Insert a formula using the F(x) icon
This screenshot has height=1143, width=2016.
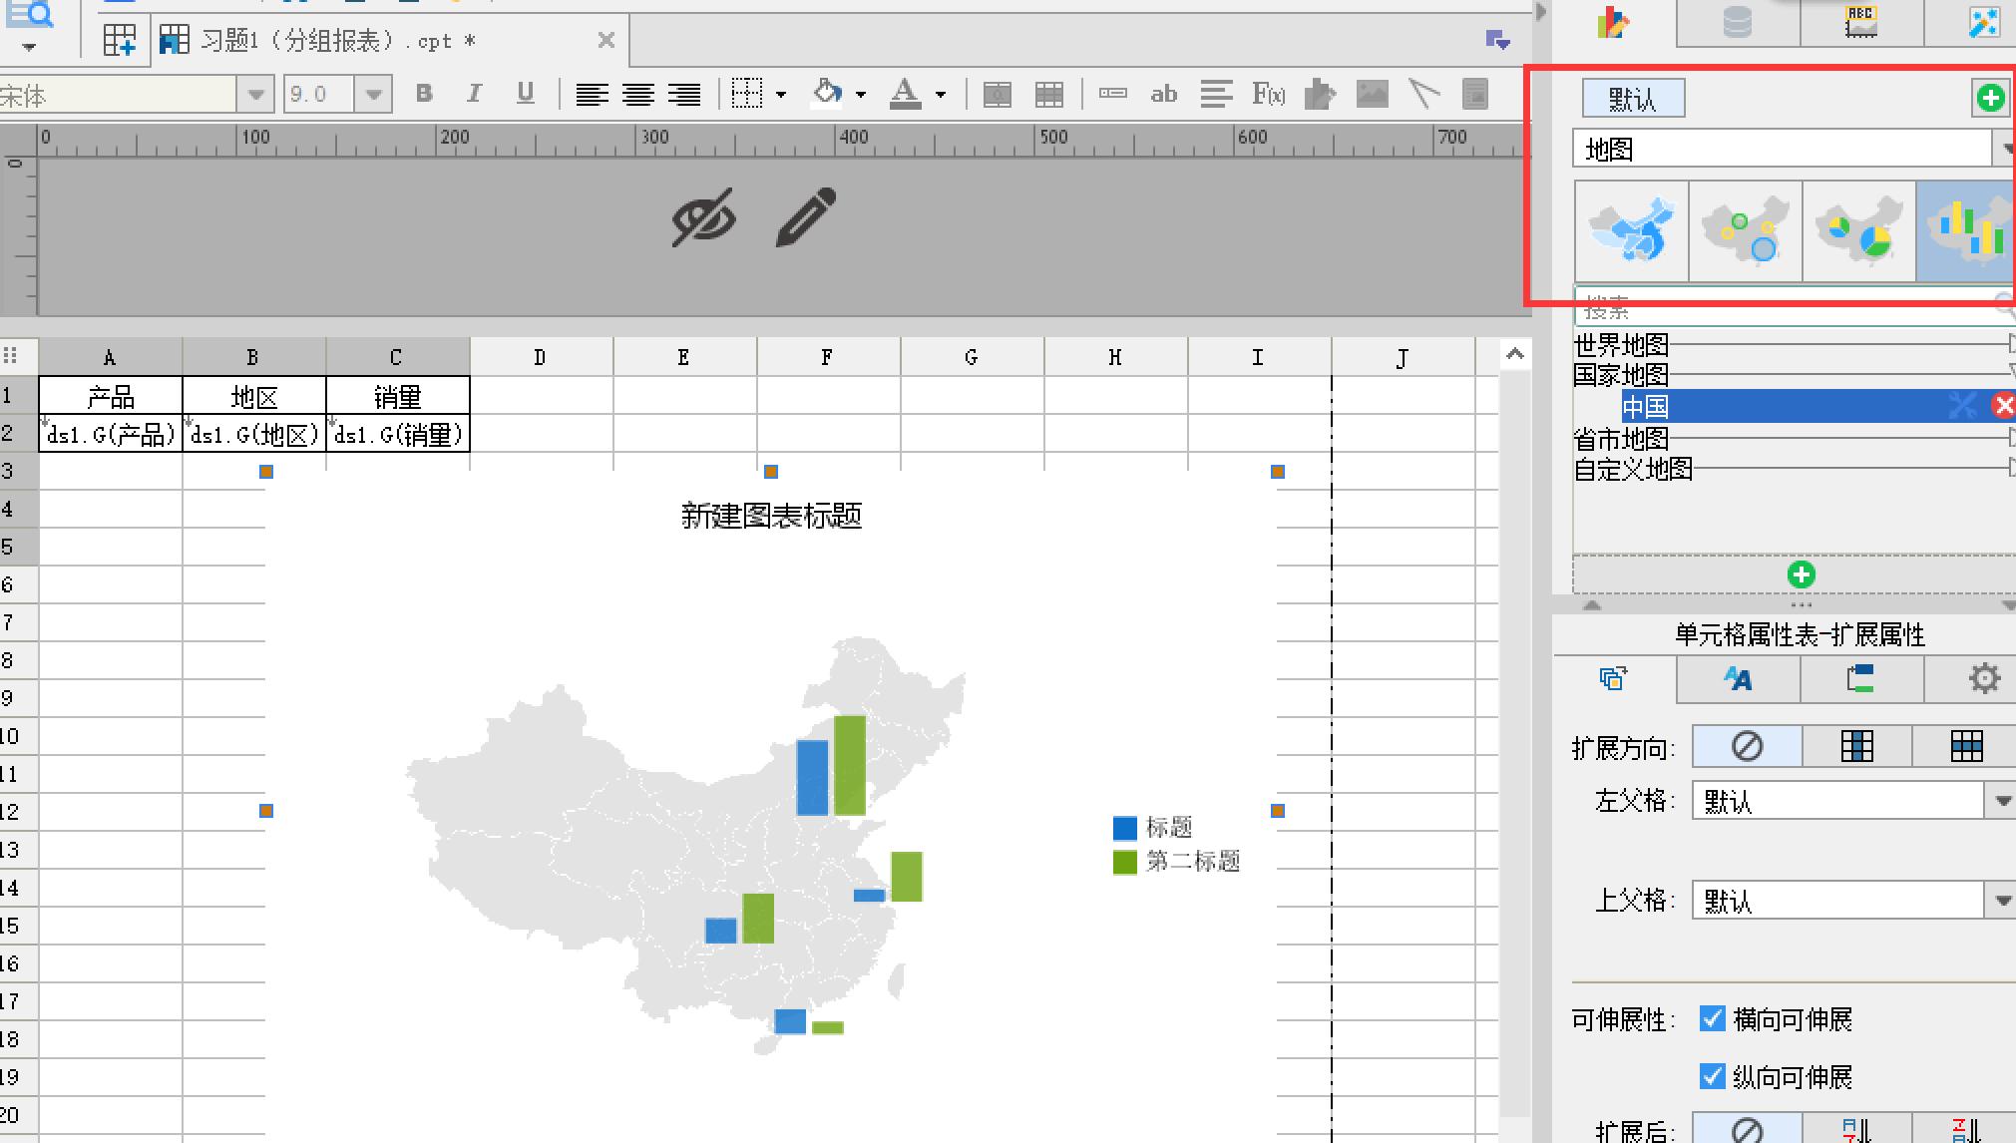tap(1268, 94)
